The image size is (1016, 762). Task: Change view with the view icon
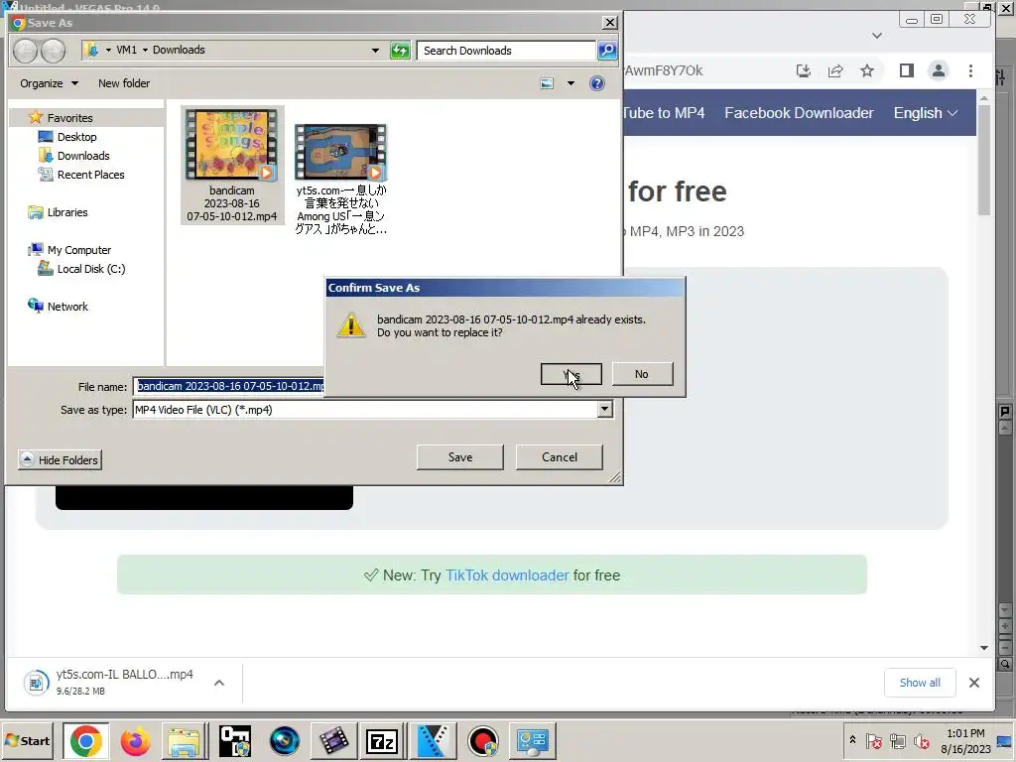pos(547,83)
